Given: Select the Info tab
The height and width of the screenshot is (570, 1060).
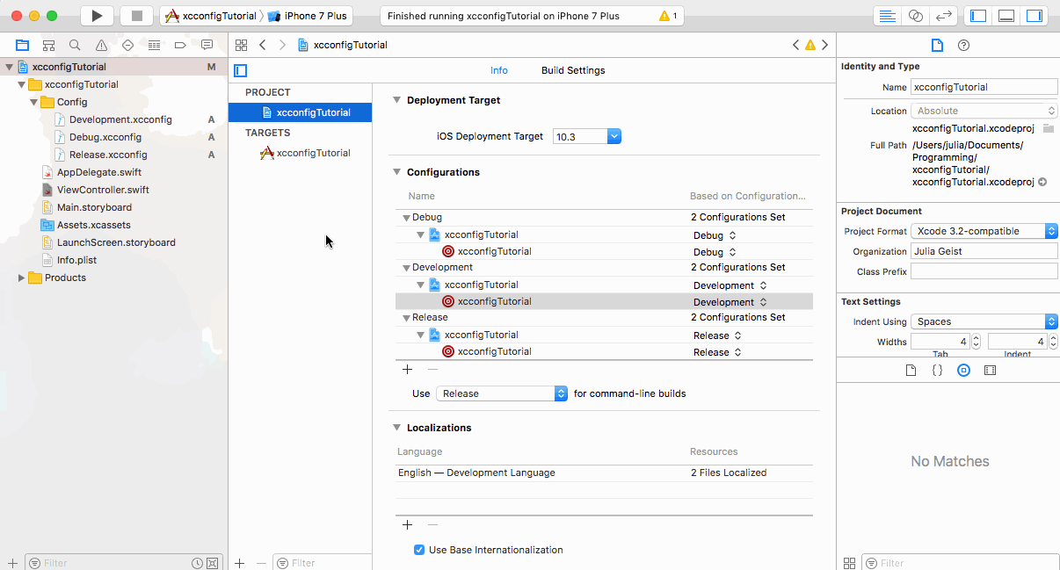Looking at the screenshot, I should [498, 70].
